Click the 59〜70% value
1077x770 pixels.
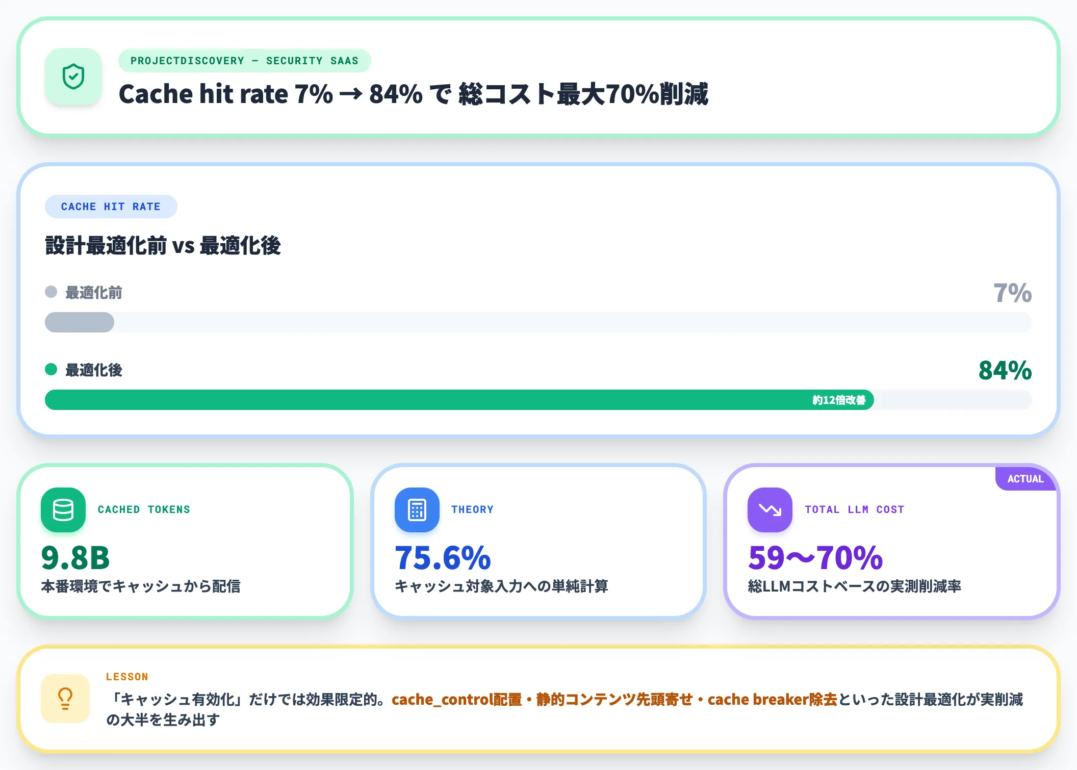(x=815, y=558)
